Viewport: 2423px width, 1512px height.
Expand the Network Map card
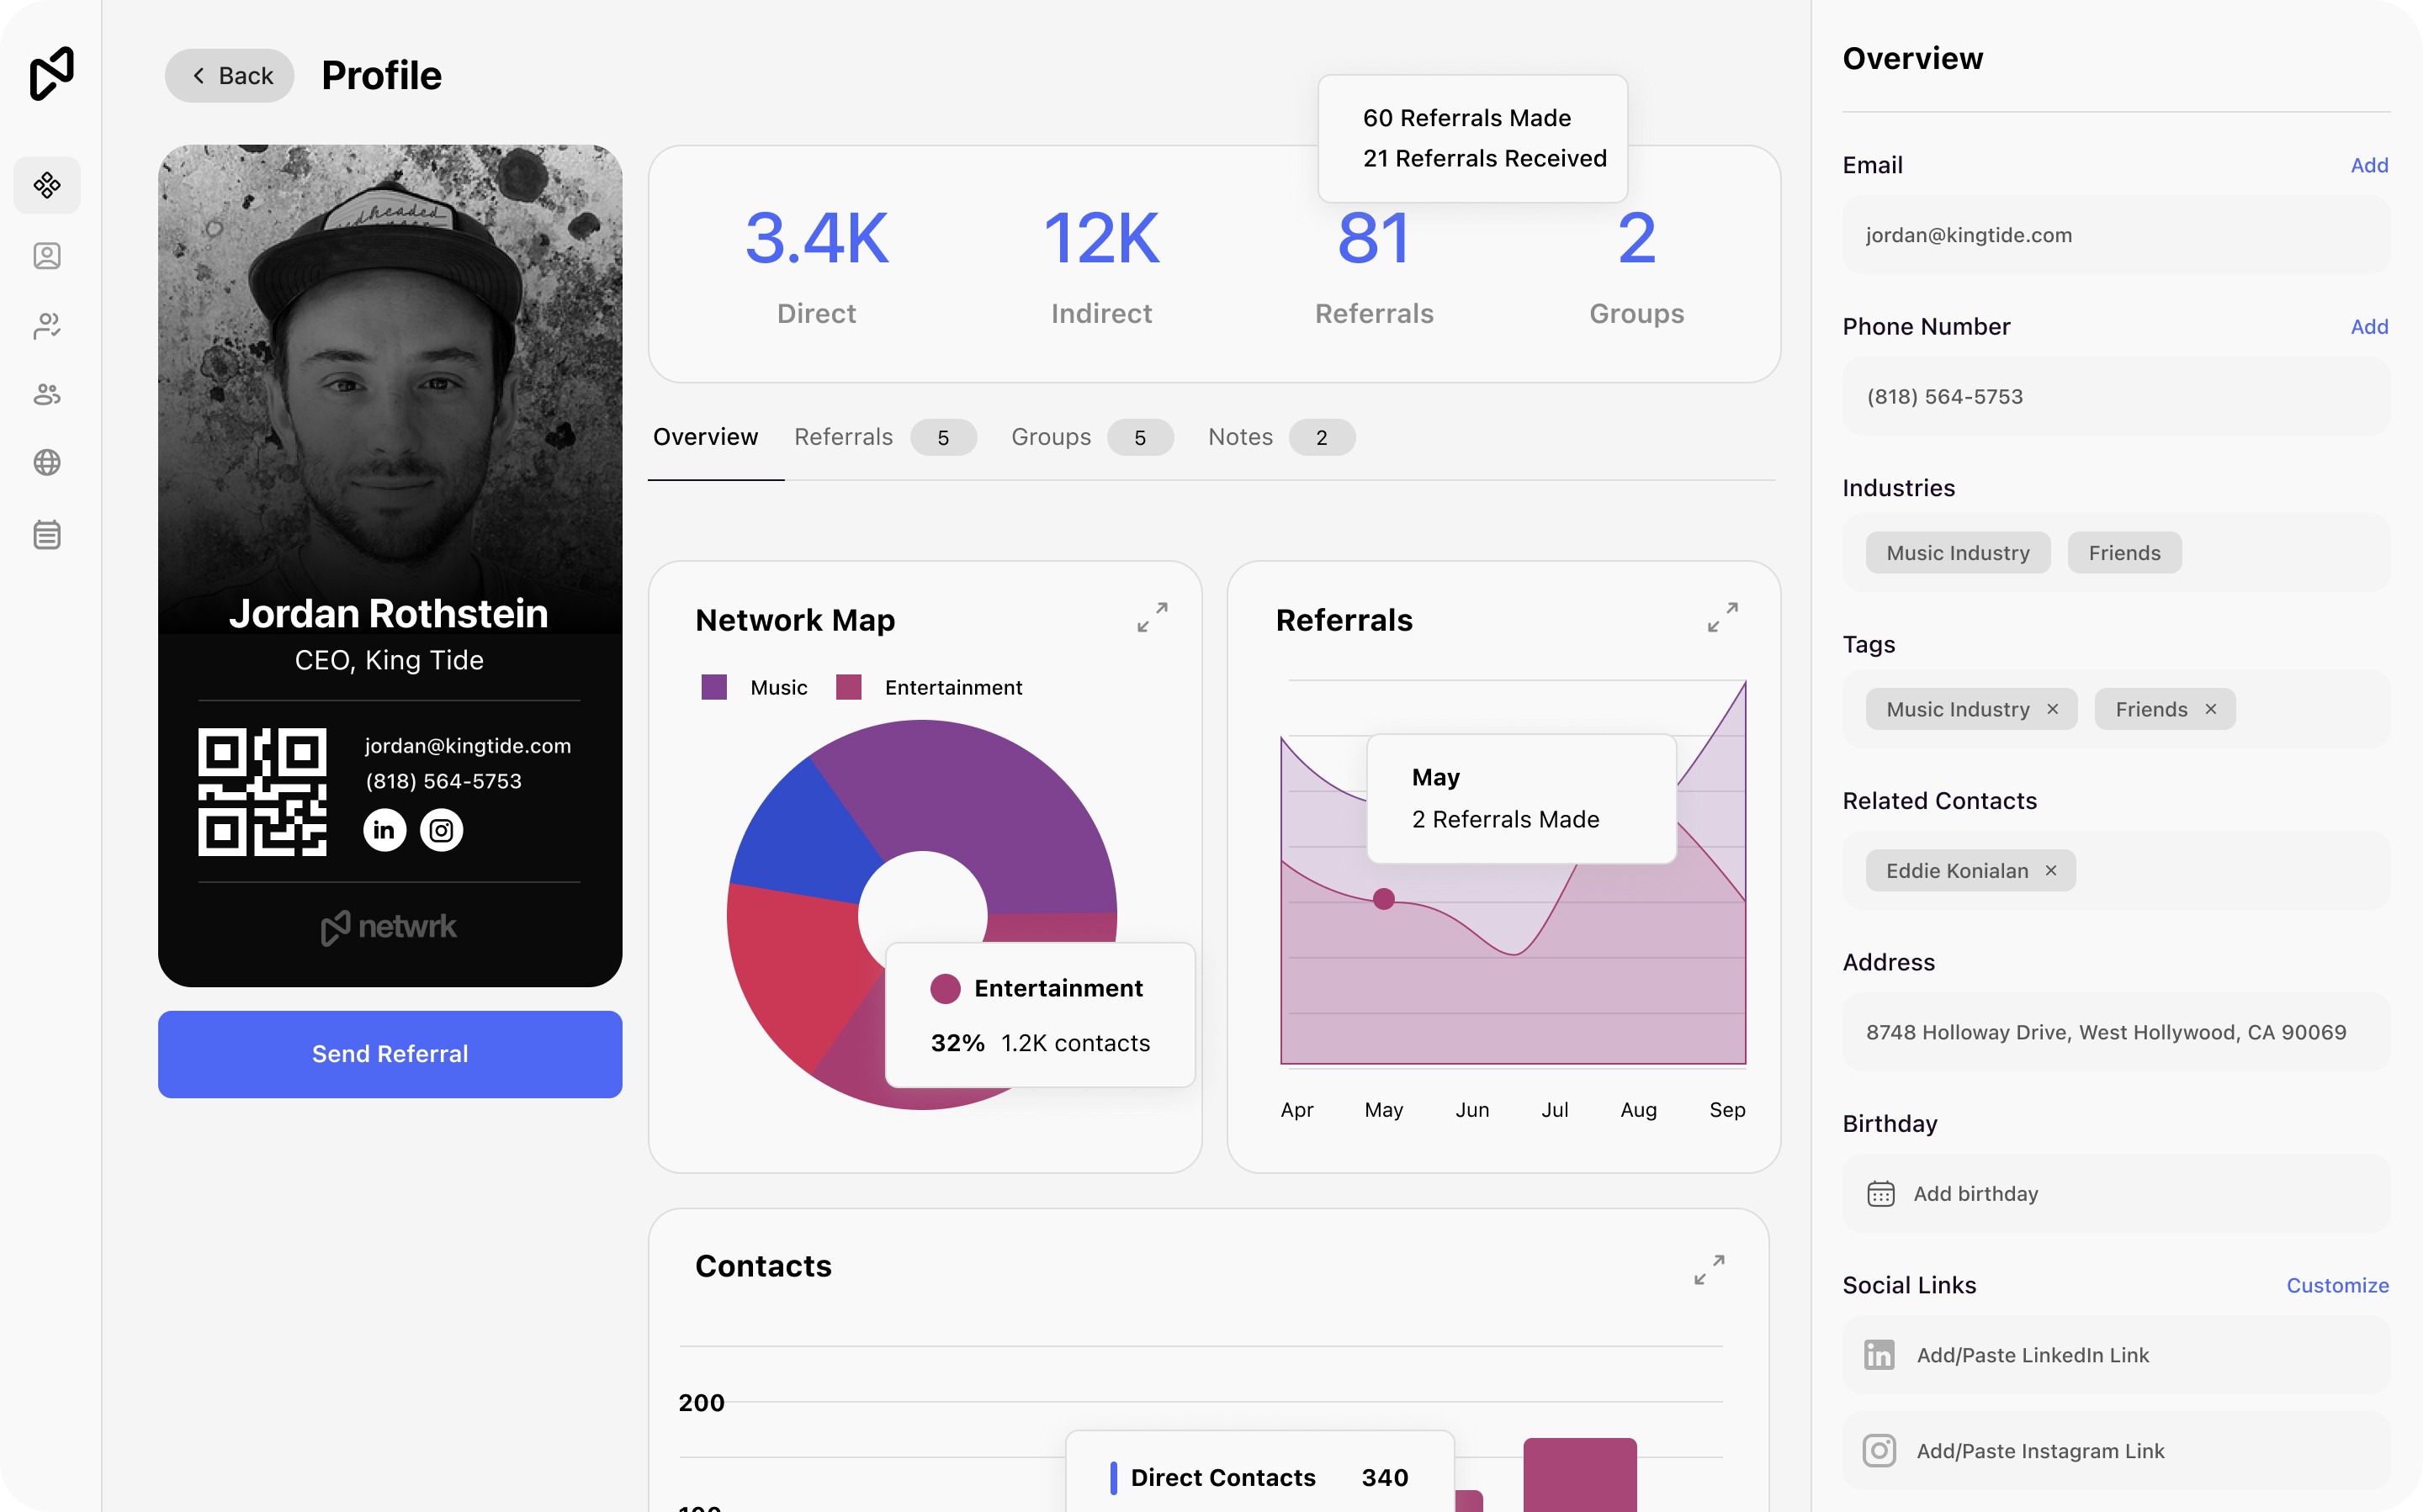coord(1152,617)
